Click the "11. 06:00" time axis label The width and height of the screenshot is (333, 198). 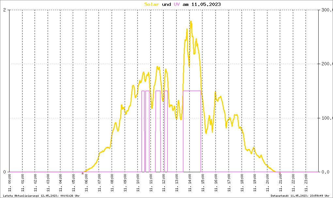pyautogui.click(x=86, y=183)
